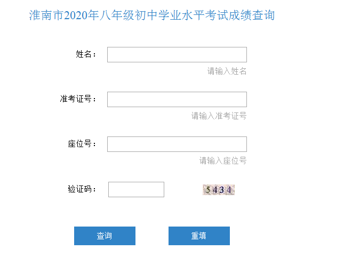Screen dimensions: 360x258
Task: Refresh the 5434 captcha image
Action: (x=219, y=190)
